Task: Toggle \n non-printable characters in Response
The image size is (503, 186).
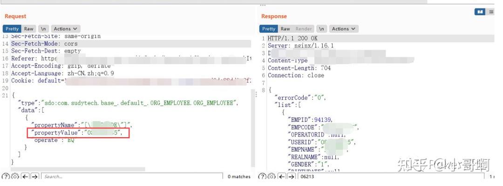Action: pyautogui.click(x=322, y=29)
